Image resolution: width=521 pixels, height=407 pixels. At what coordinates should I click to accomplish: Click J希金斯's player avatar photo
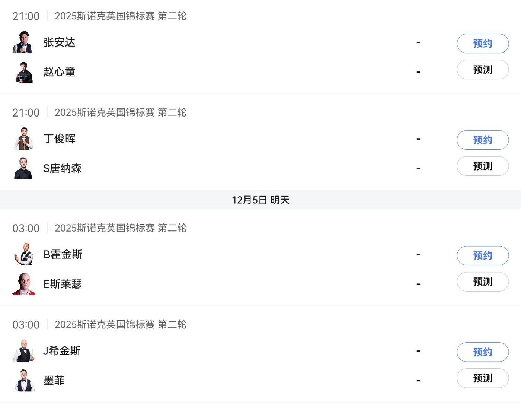click(24, 351)
